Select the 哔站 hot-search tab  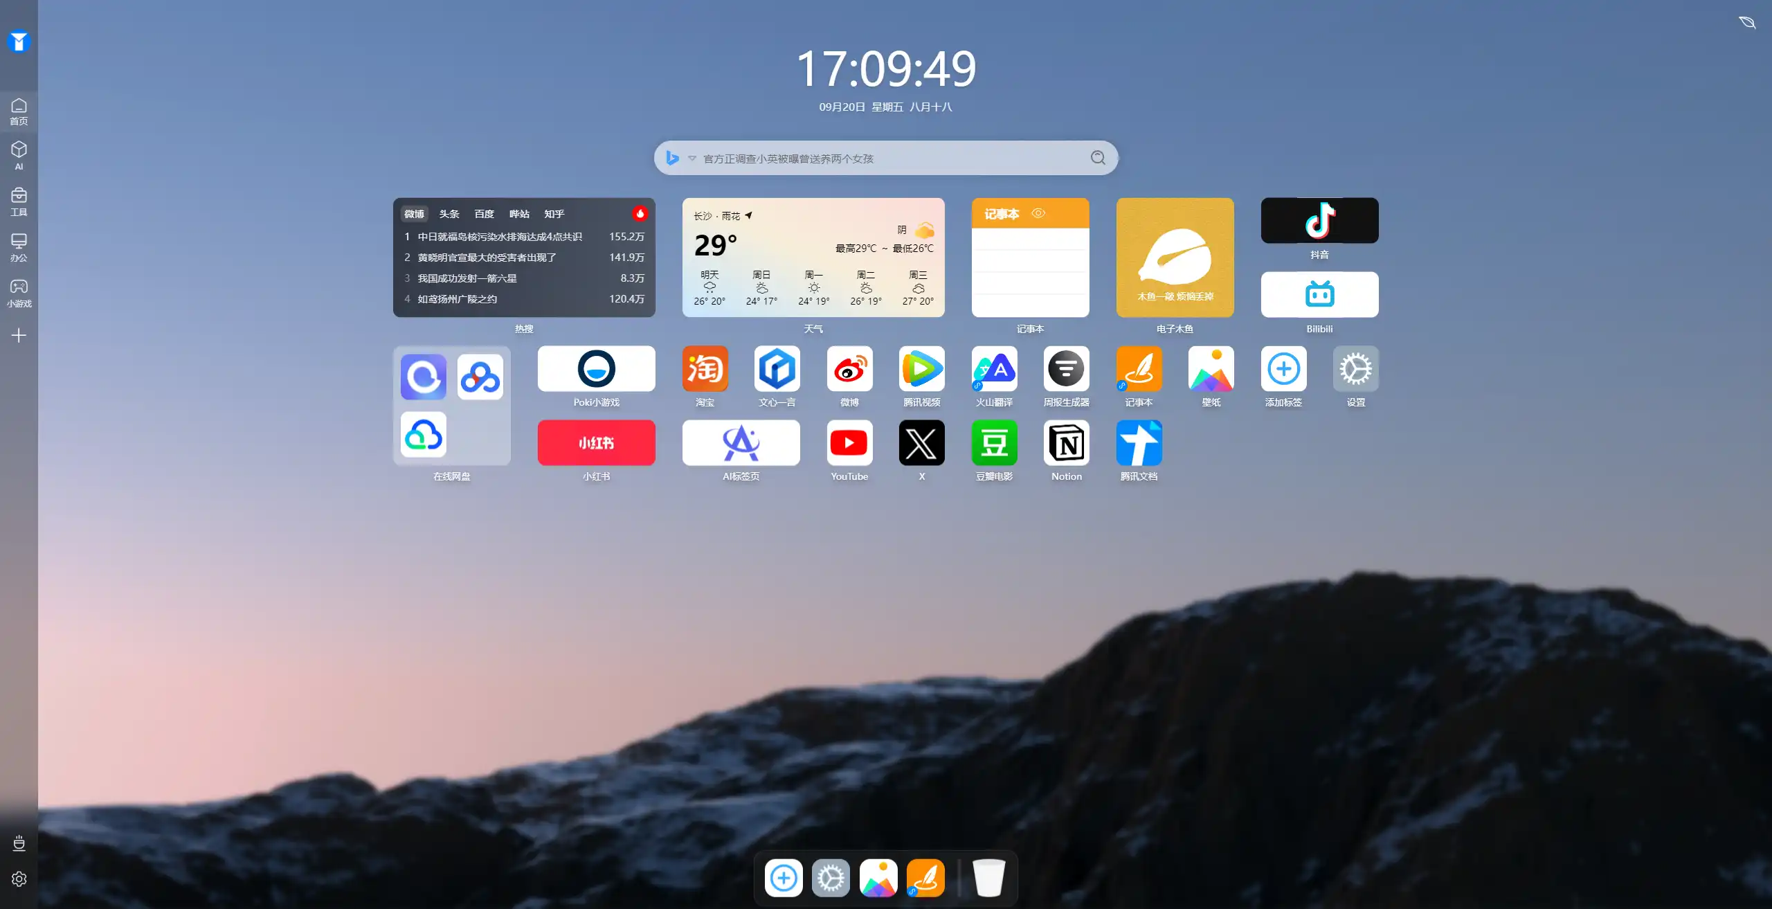coord(519,214)
